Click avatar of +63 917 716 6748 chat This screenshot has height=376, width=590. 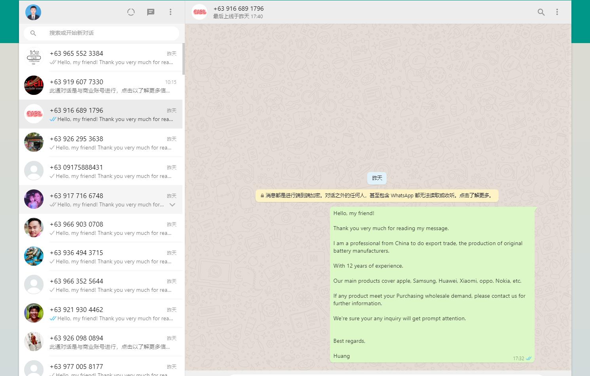tap(34, 200)
